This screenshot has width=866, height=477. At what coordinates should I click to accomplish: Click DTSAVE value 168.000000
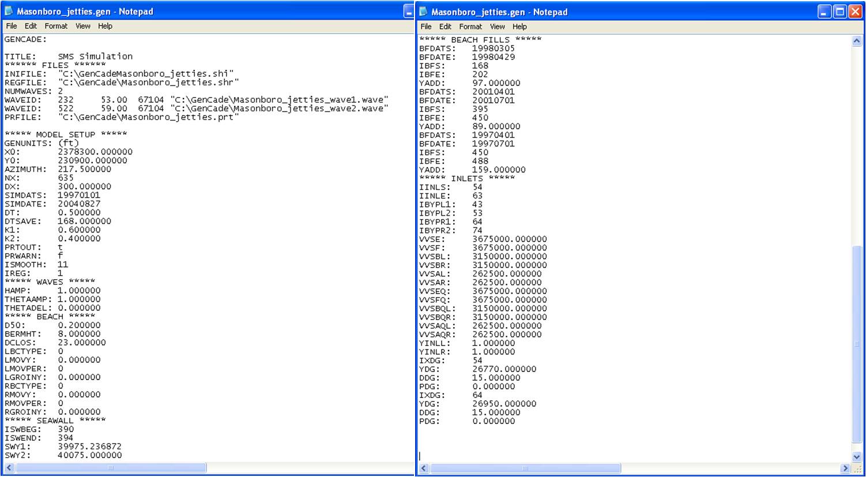(84, 221)
